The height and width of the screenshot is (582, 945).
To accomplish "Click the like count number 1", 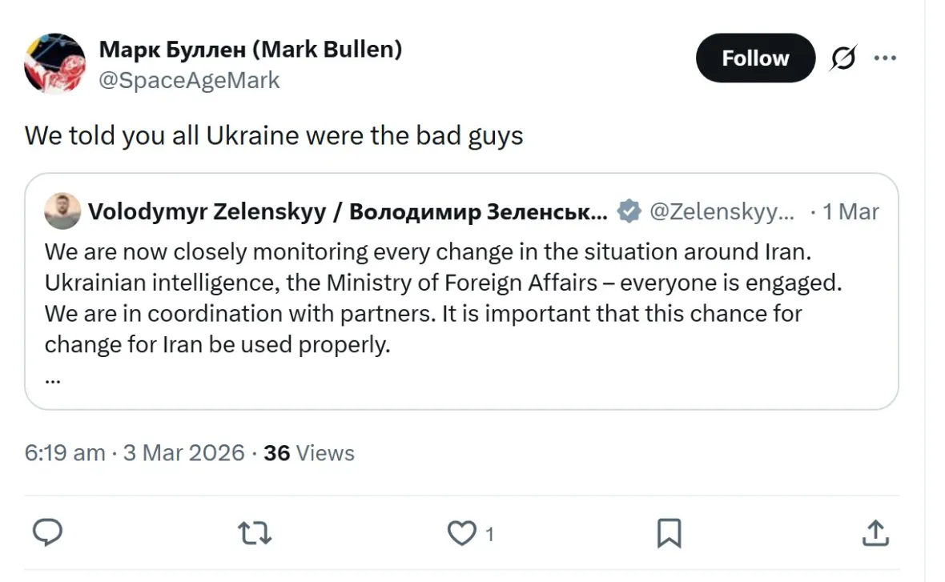I will coord(489,533).
